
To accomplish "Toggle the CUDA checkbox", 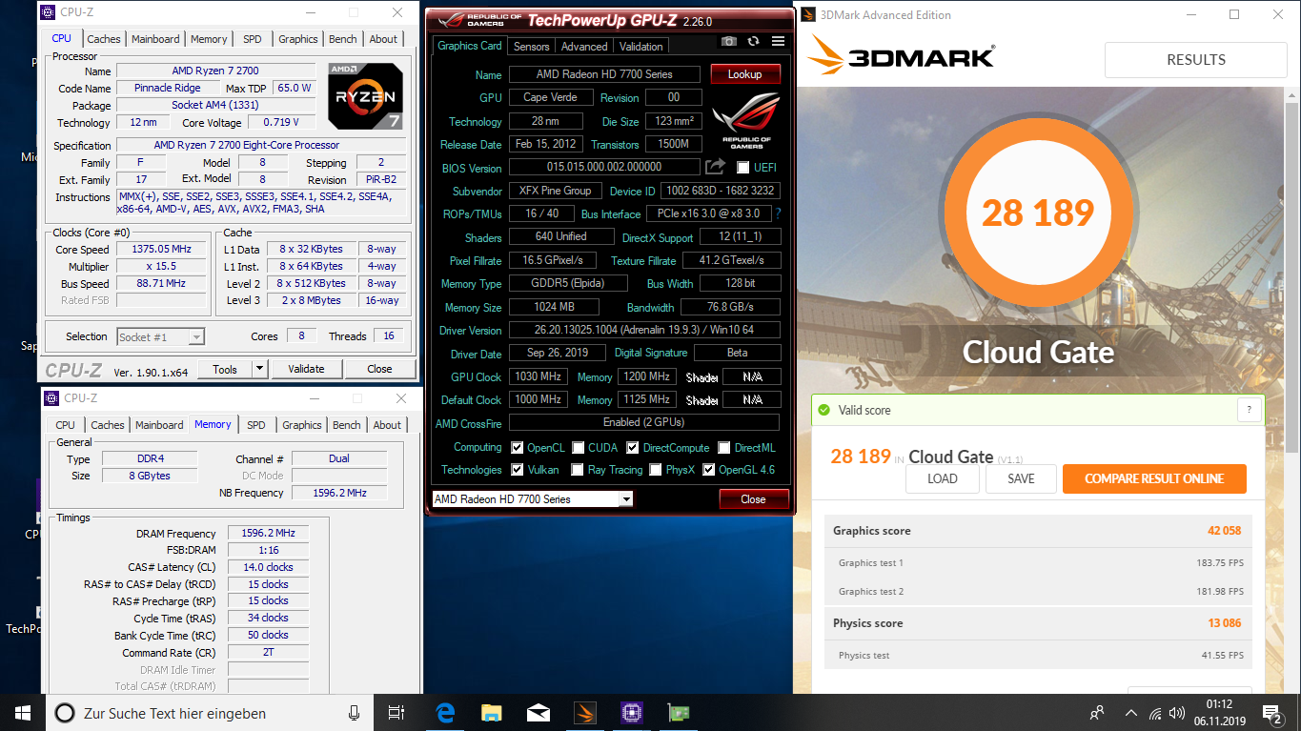I will [x=578, y=448].
